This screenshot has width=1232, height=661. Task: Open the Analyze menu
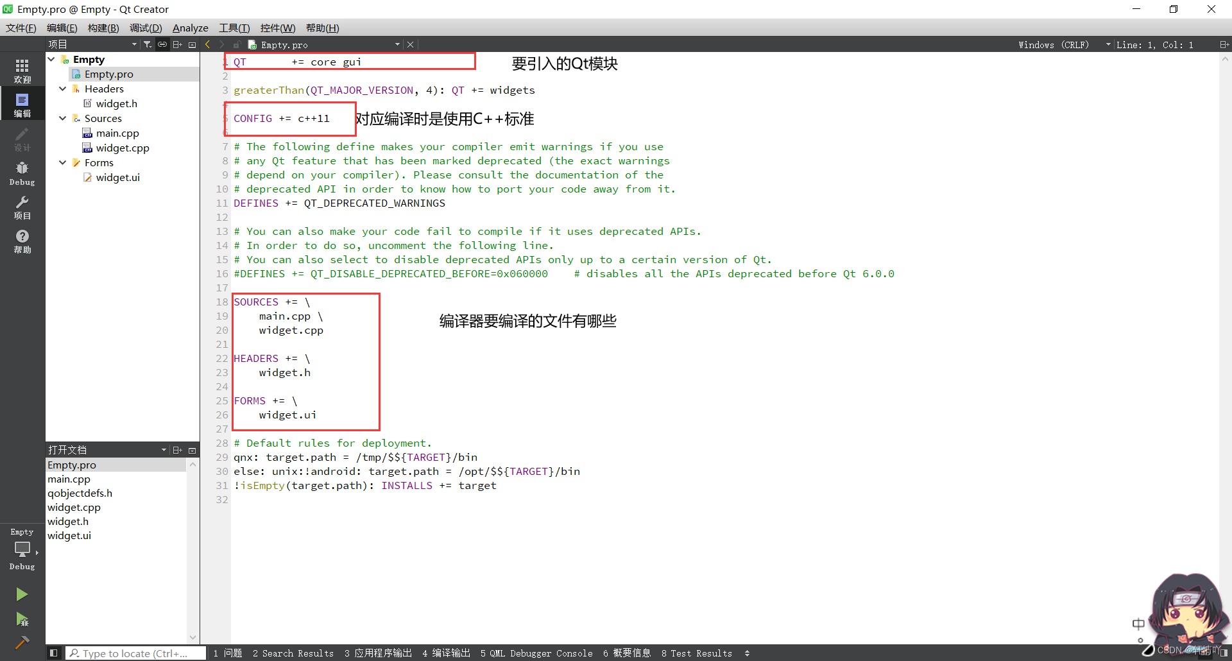(190, 28)
